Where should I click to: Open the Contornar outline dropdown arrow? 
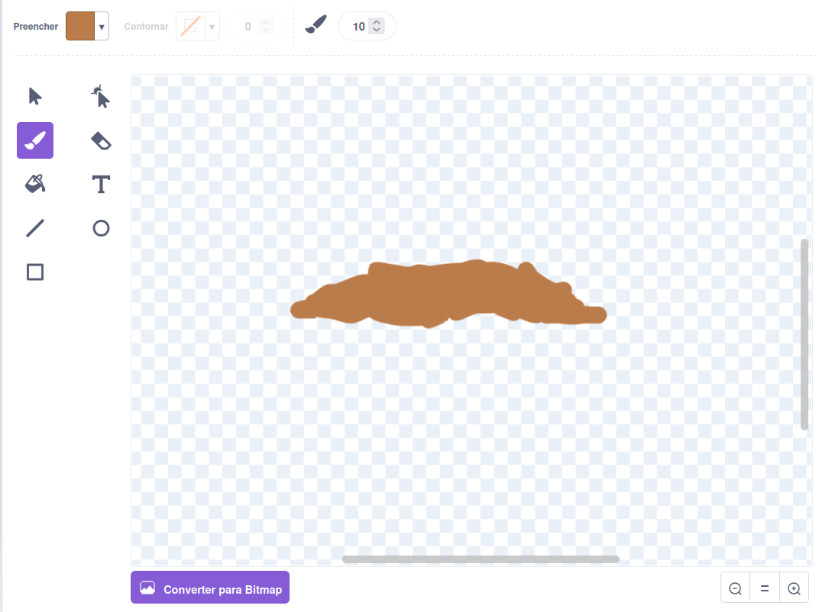(212, 27)
